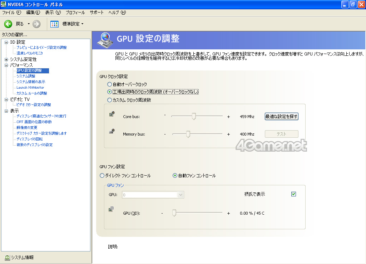Click Memory bus minus sign

tap(165, 134)
